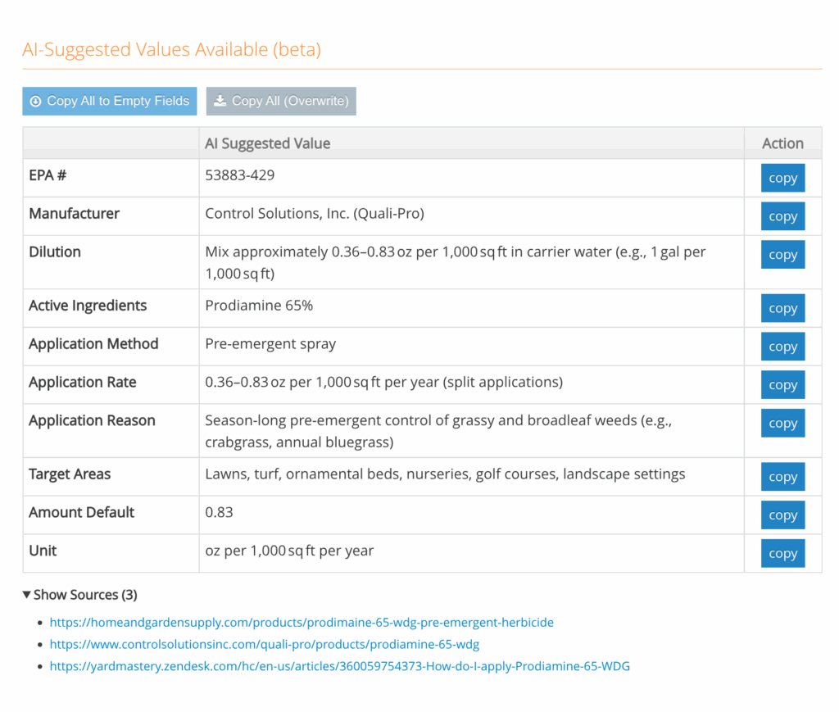Collapse the Show Sources (3) list

click(80, 595)
